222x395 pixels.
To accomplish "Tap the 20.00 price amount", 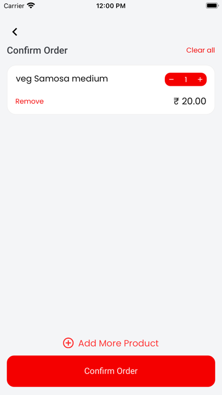I will tap(194, 101).
